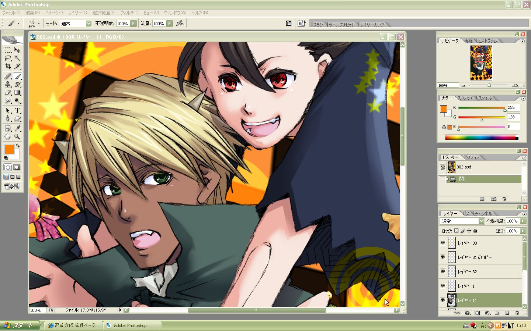Toggle visibility of レイヤー 11
531x331 pixels.
point(442,300)
